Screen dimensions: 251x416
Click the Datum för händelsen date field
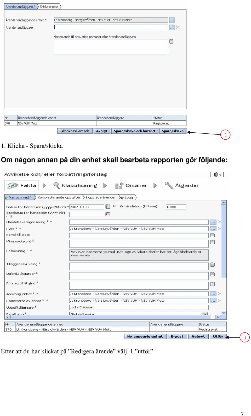[87, 207]
